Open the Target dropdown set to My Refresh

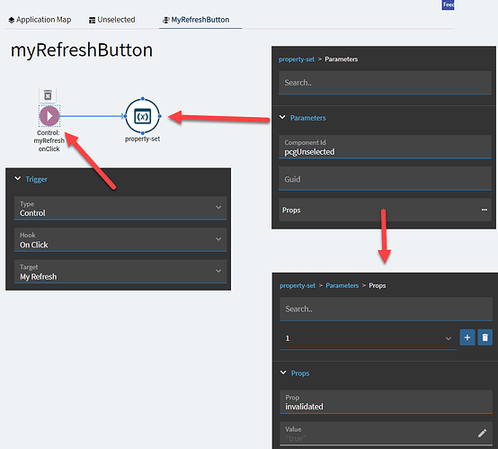click(120, 272)
